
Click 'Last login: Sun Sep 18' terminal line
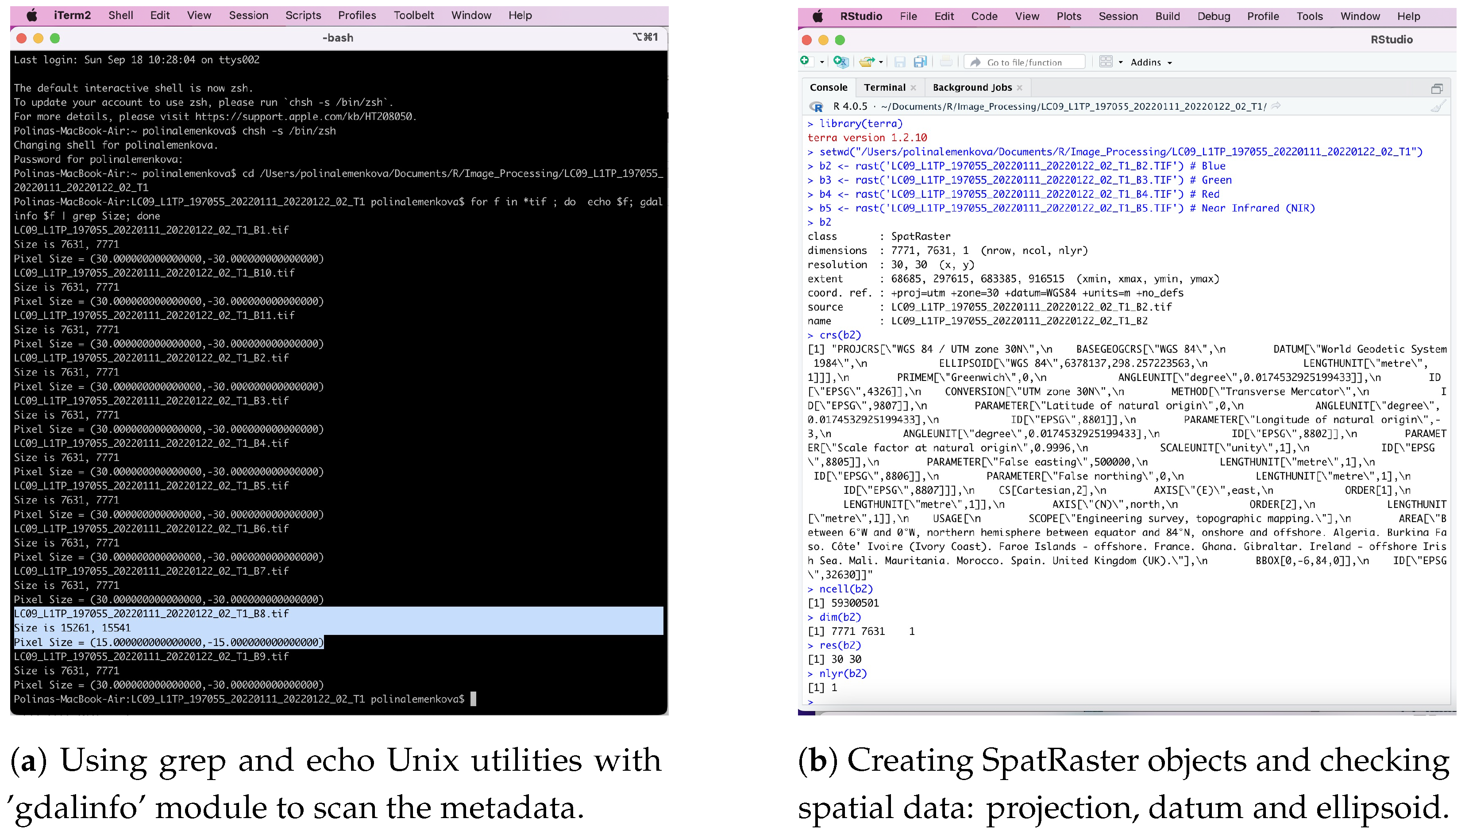coord(136,59)
